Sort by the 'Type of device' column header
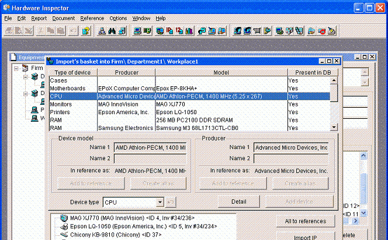The image size is (388, 240). 73,72
